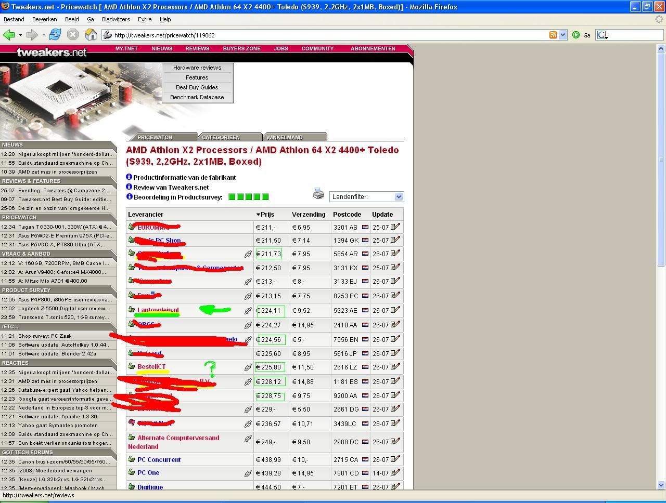Open the Productinformatie van de fabrikant link
666x503 pixels.
[185, 177]
